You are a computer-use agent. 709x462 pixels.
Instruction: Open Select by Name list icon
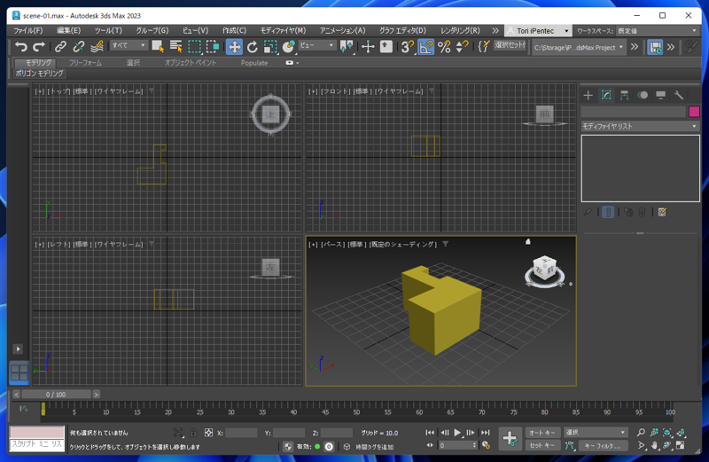175,47
